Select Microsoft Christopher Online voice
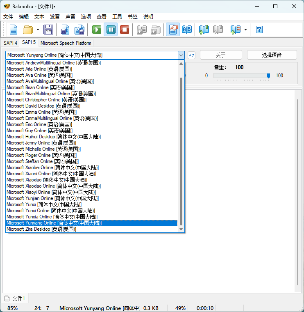Image resolution: width=304 pixels, height=312 pixels. point(91,100)
